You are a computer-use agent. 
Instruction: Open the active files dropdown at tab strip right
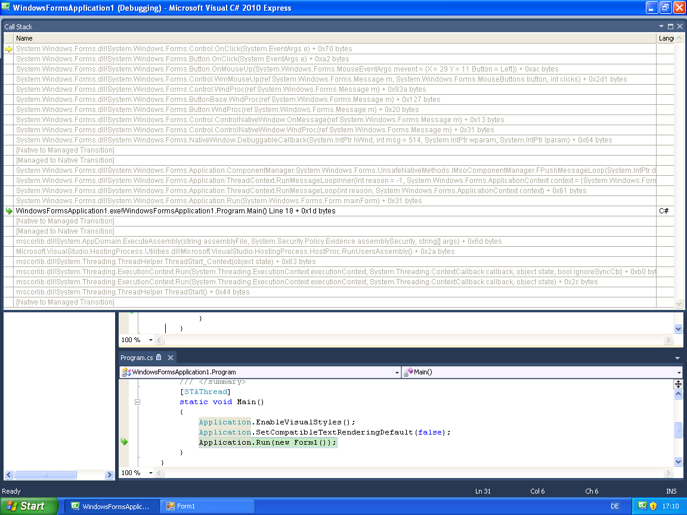click(678, 358)
